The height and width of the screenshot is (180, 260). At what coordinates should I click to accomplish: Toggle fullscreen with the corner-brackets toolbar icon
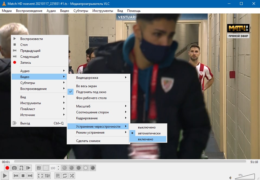click(40, 175)
